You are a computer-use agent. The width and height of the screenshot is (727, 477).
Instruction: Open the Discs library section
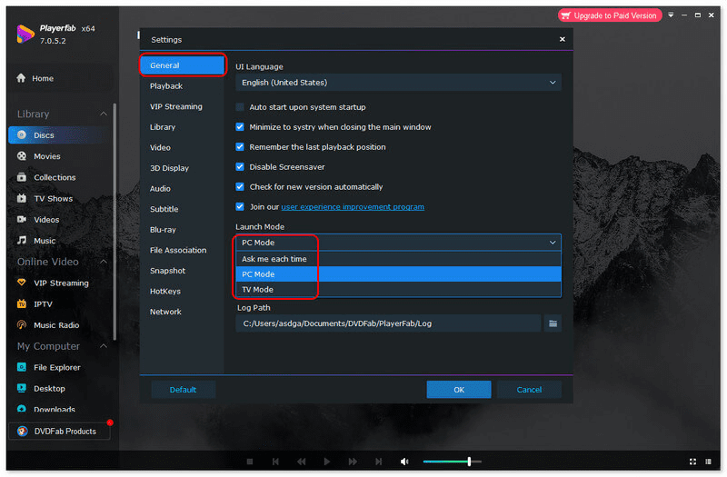pyautogui.click(x=44, y=135)
